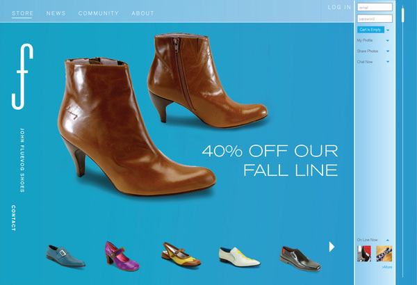Focus the email input field

(x=375, y=7)
